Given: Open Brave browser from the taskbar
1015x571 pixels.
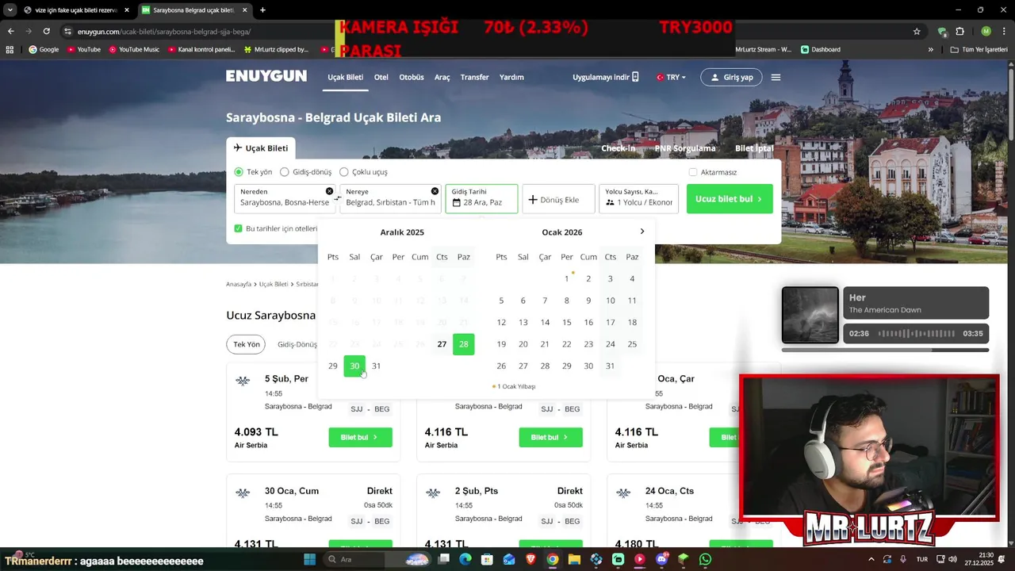Looking at the screenshot, I should click(x=530, y=559).
